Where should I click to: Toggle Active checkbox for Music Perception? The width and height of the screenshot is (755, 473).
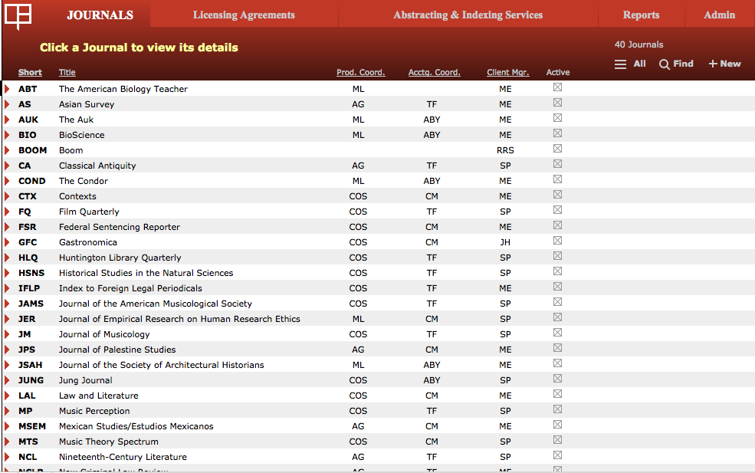click(557, 409)
